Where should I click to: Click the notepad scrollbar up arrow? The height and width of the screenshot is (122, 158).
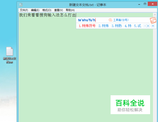(155, 15)
